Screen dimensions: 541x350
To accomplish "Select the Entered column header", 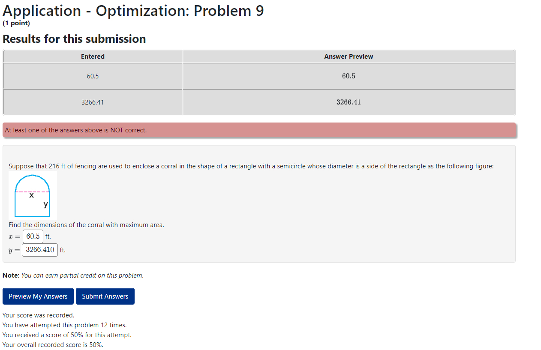I will (x=93, y=56).
